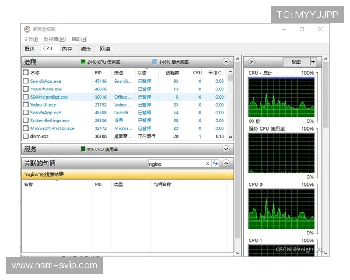Viewport: 350px width, 280px height.
Task: Collapse the 关联的句柄 section chevron
Action: click(226, 164)
